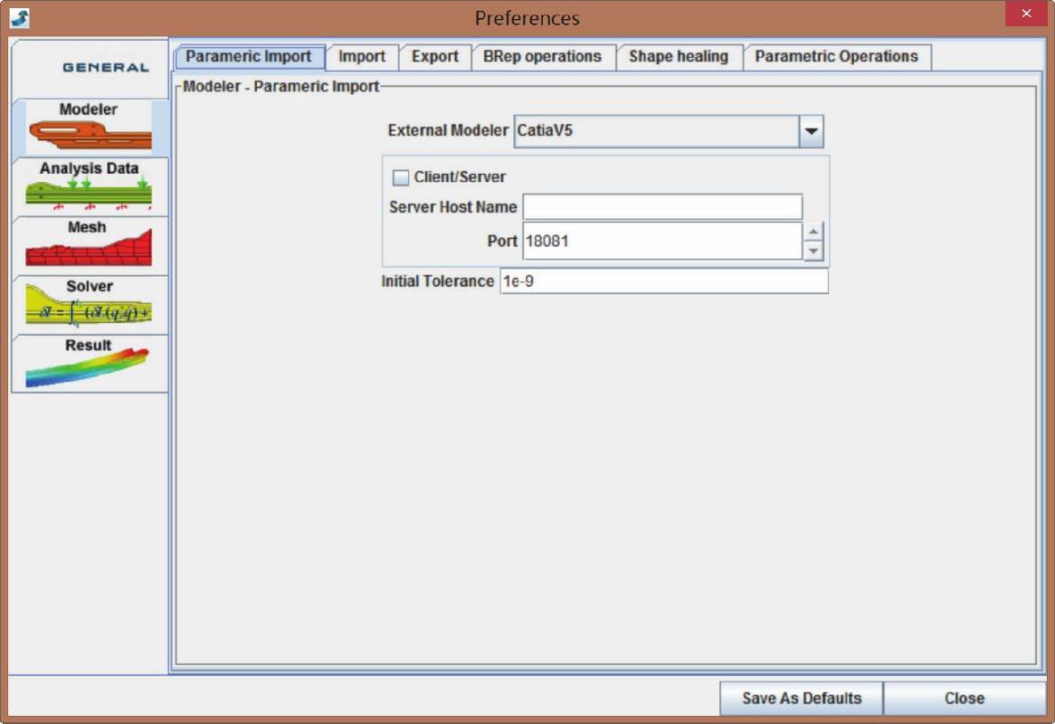Image resolution: width=1055 pixels, height=724 pixels.
Task: Click the Server Host Name input field
Action: tap(662, 207)
